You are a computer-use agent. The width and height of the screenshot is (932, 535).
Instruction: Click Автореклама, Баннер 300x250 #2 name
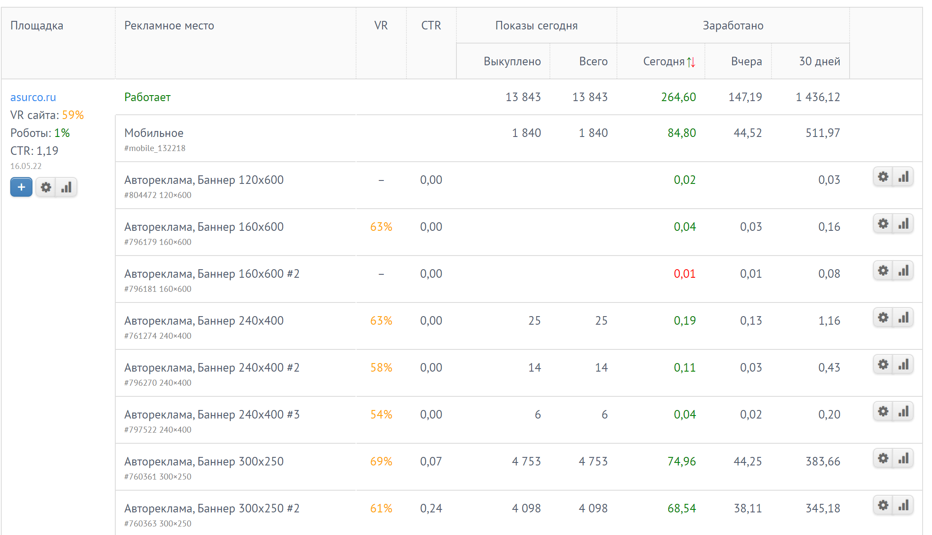pos(212,508)
